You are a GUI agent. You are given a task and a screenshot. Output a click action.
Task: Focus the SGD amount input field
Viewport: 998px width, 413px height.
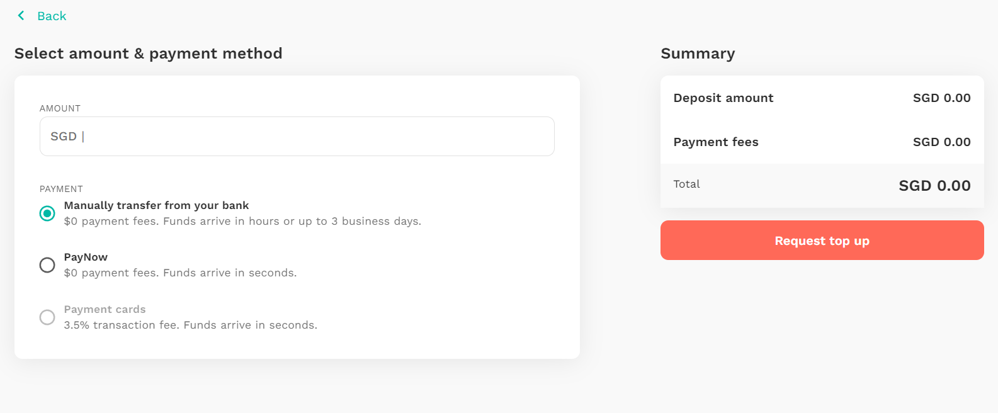pyautogui.click(x=297, y=136)
